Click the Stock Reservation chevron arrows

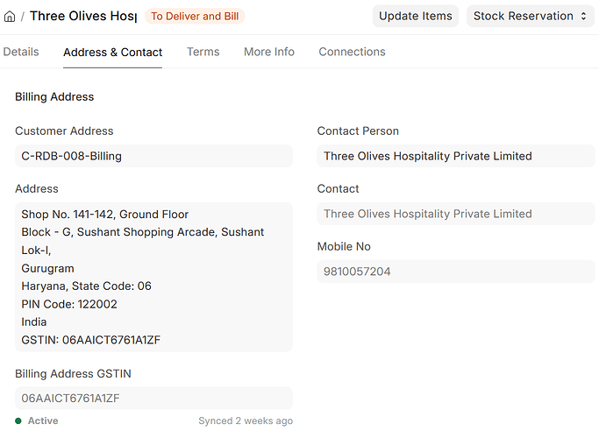tap(582, 16)
